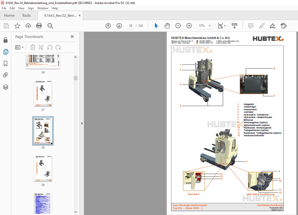Open the Sign menu
This screenshot has width=298, height=215.
coord(31,8)
